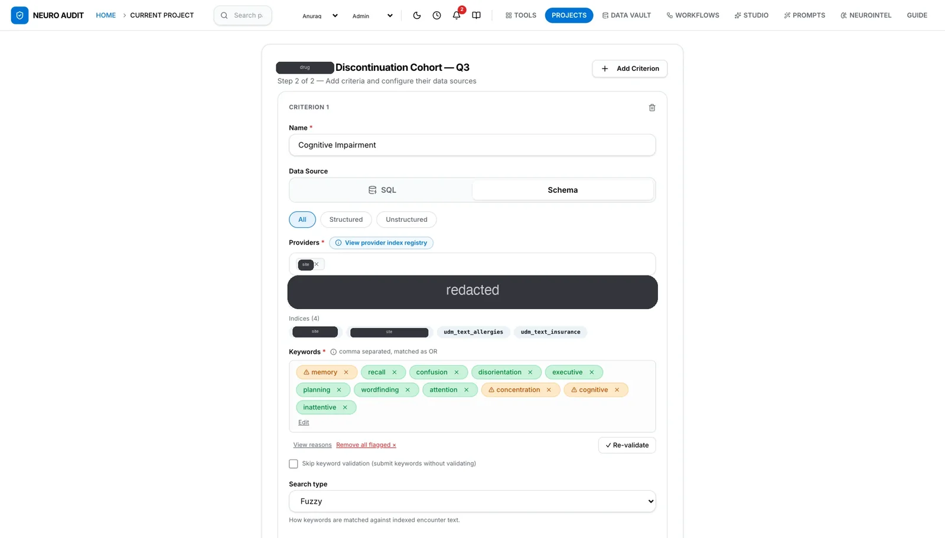
Task: Open View provider index registry
Action: pyautogui.click(x=381, y=243)
